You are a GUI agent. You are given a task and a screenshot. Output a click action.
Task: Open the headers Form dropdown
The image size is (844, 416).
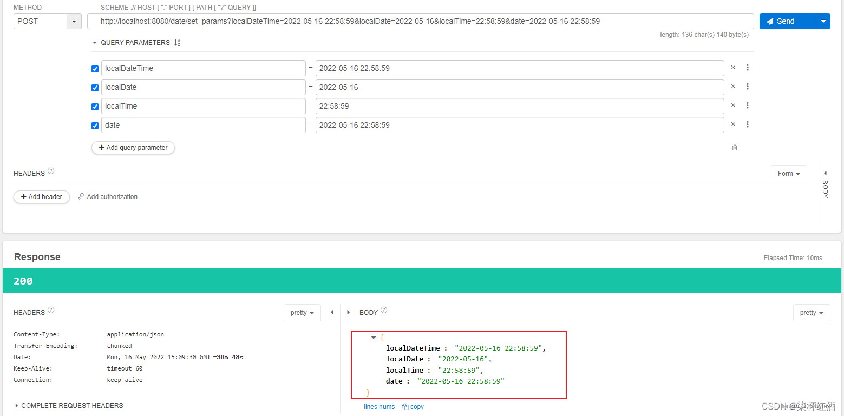click(x=789, y=174)
